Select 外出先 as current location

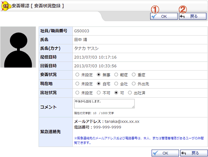tap(133, 84)
